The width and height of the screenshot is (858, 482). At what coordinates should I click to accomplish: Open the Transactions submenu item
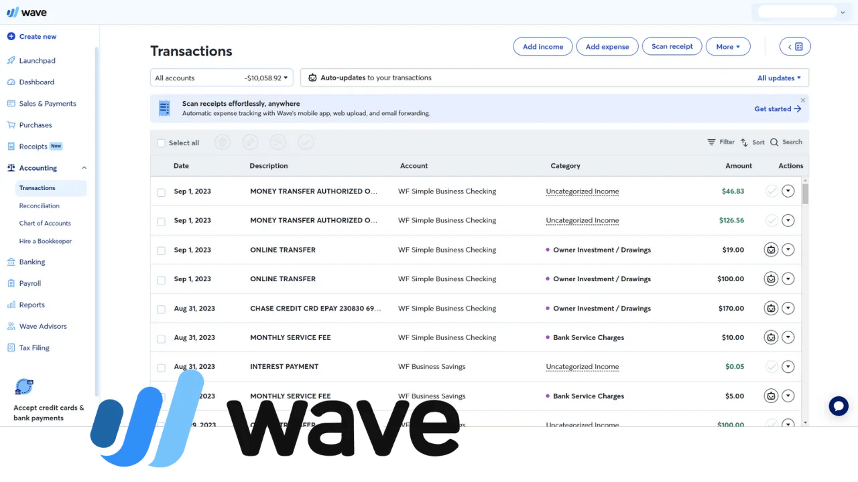pyautogui.click(x=51, y=188)
